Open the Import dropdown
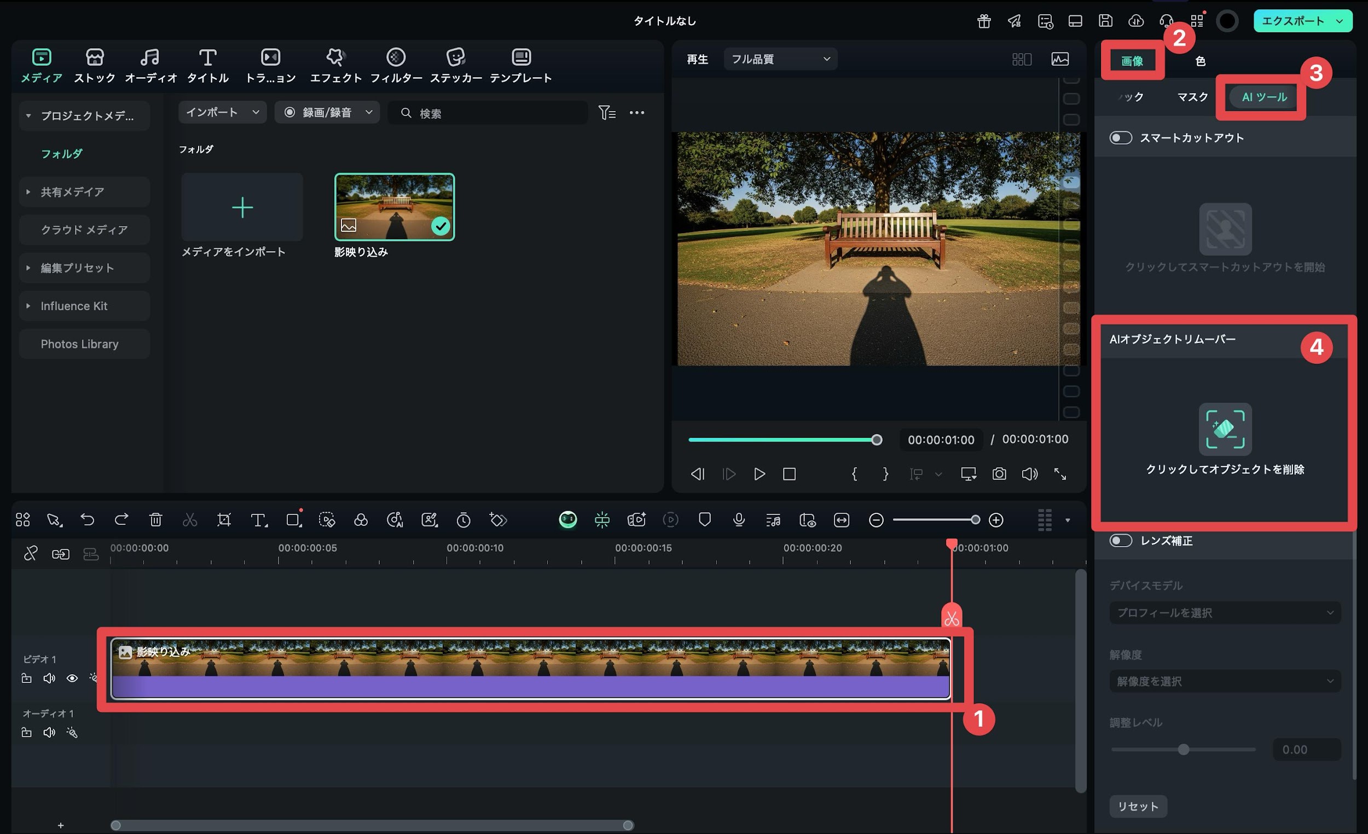1368x834 pixels. click(223, 112)
